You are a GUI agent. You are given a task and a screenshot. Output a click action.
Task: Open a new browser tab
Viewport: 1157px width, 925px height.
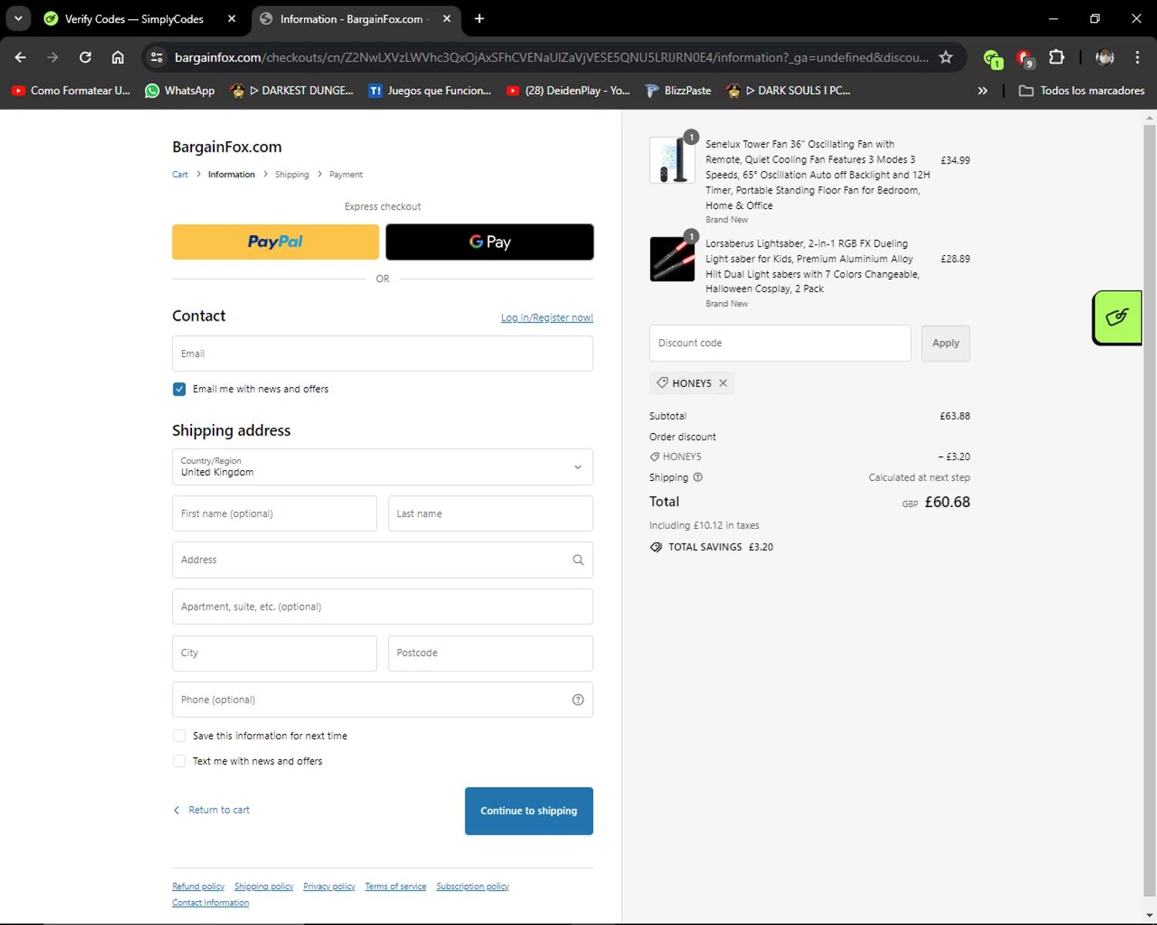(479, 18)
